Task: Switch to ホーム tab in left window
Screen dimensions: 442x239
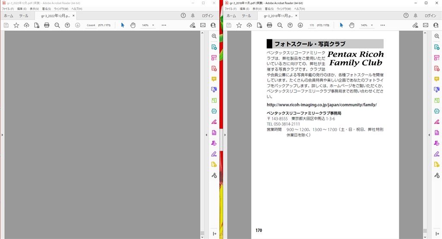Action: click(x=9, y=16)
